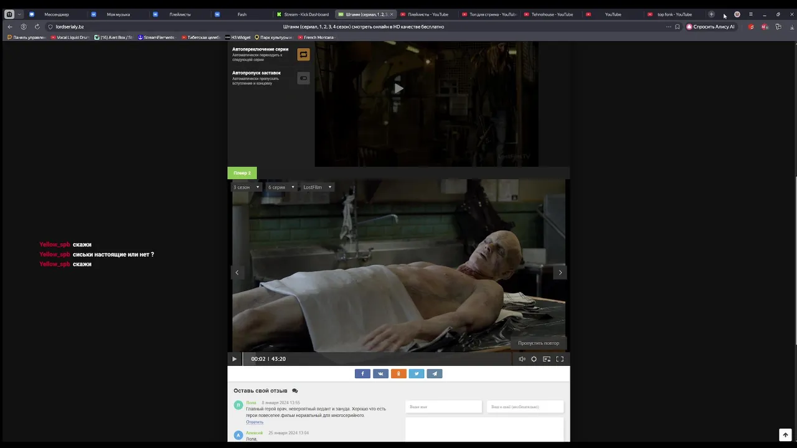Viewport: 797px width, 448px height.
Task: Select the Плеер 2 tab
Action: click(x=242, y=173)
